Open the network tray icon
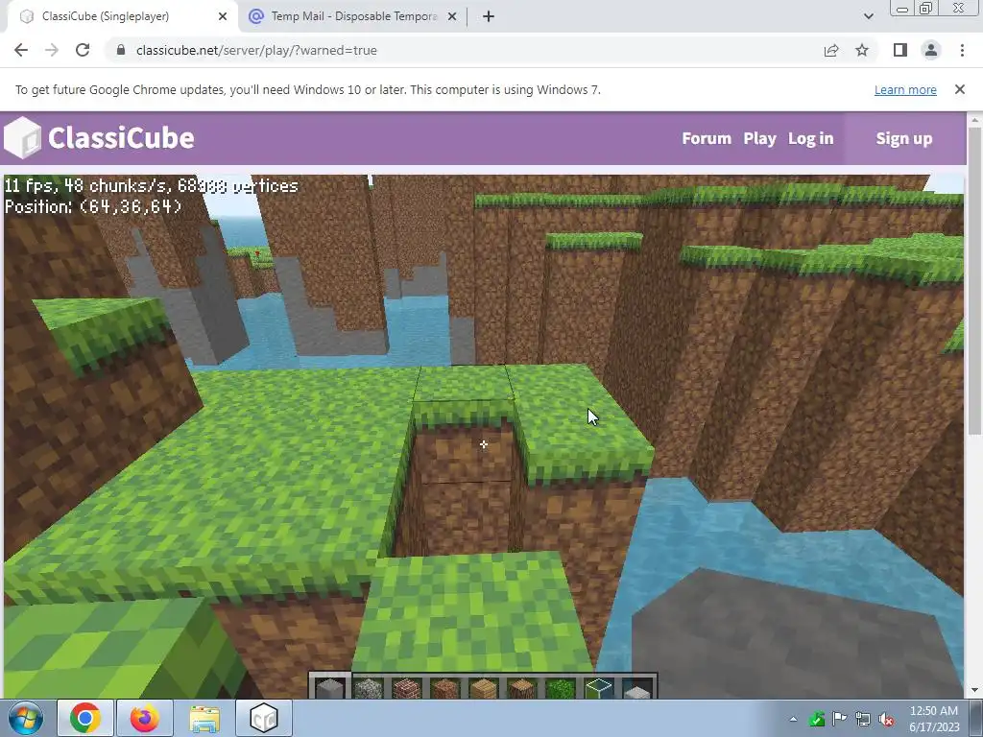Viewport: 983px width, 737px height. pyautogui.click(x=863, y=719)
